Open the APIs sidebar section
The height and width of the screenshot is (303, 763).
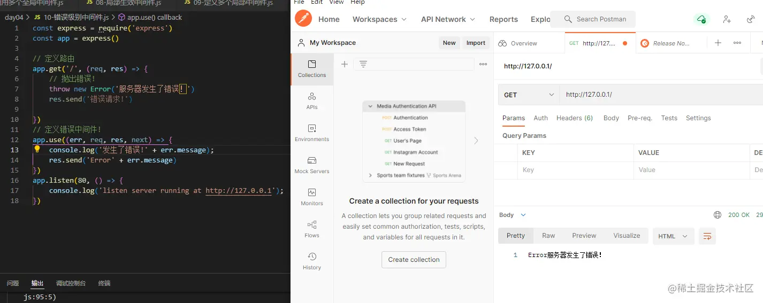[312, 100]
